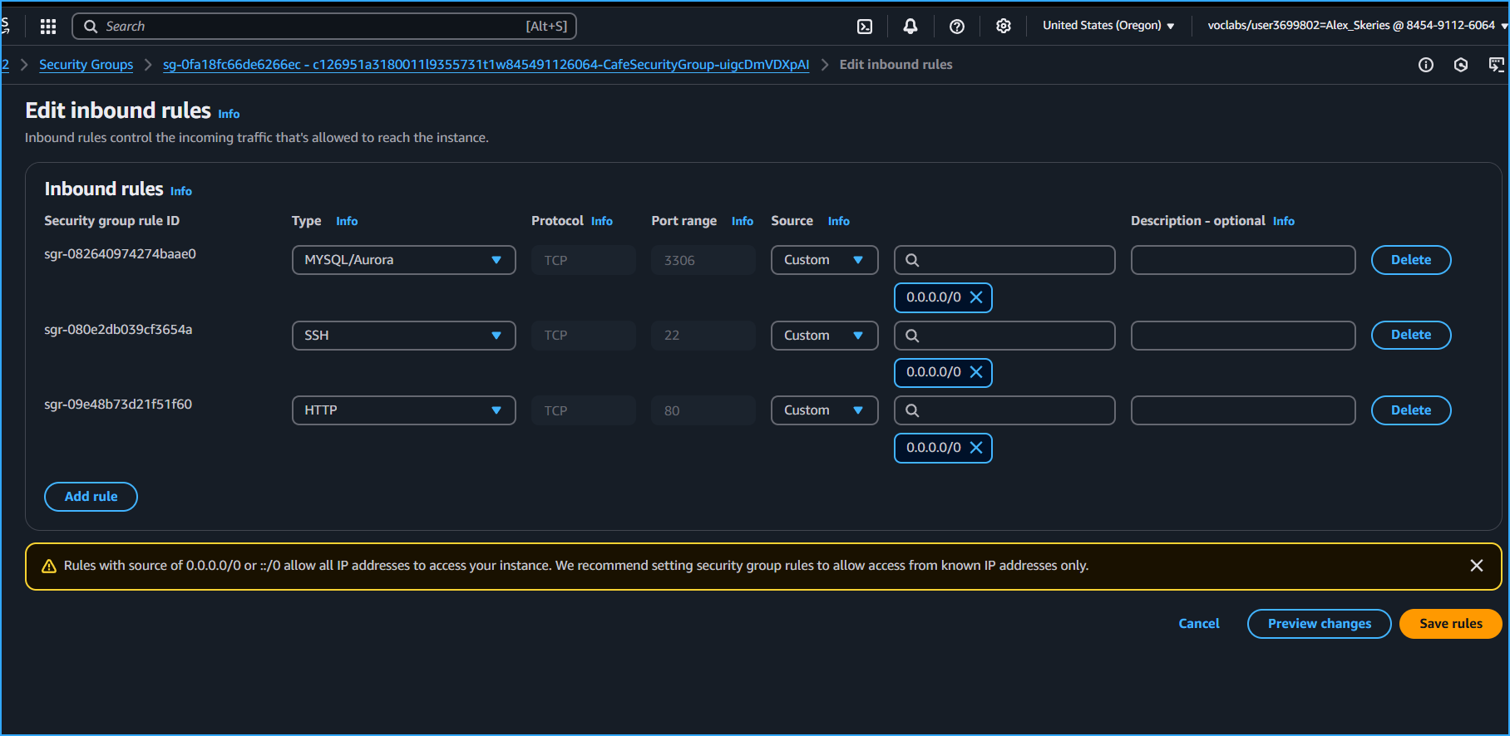
Task: Go to Security Groups breadcrumb
Action: coord(86,65)
